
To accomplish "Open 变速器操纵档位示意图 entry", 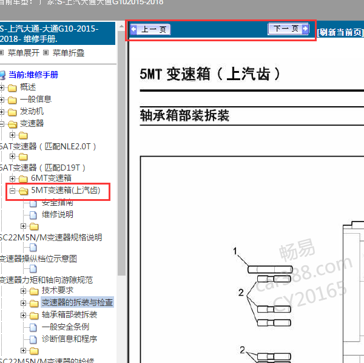I will [x=38, y=259].
